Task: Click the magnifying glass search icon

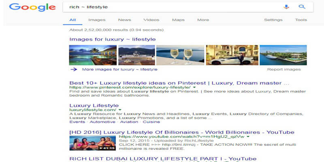Action: point(301,7)
